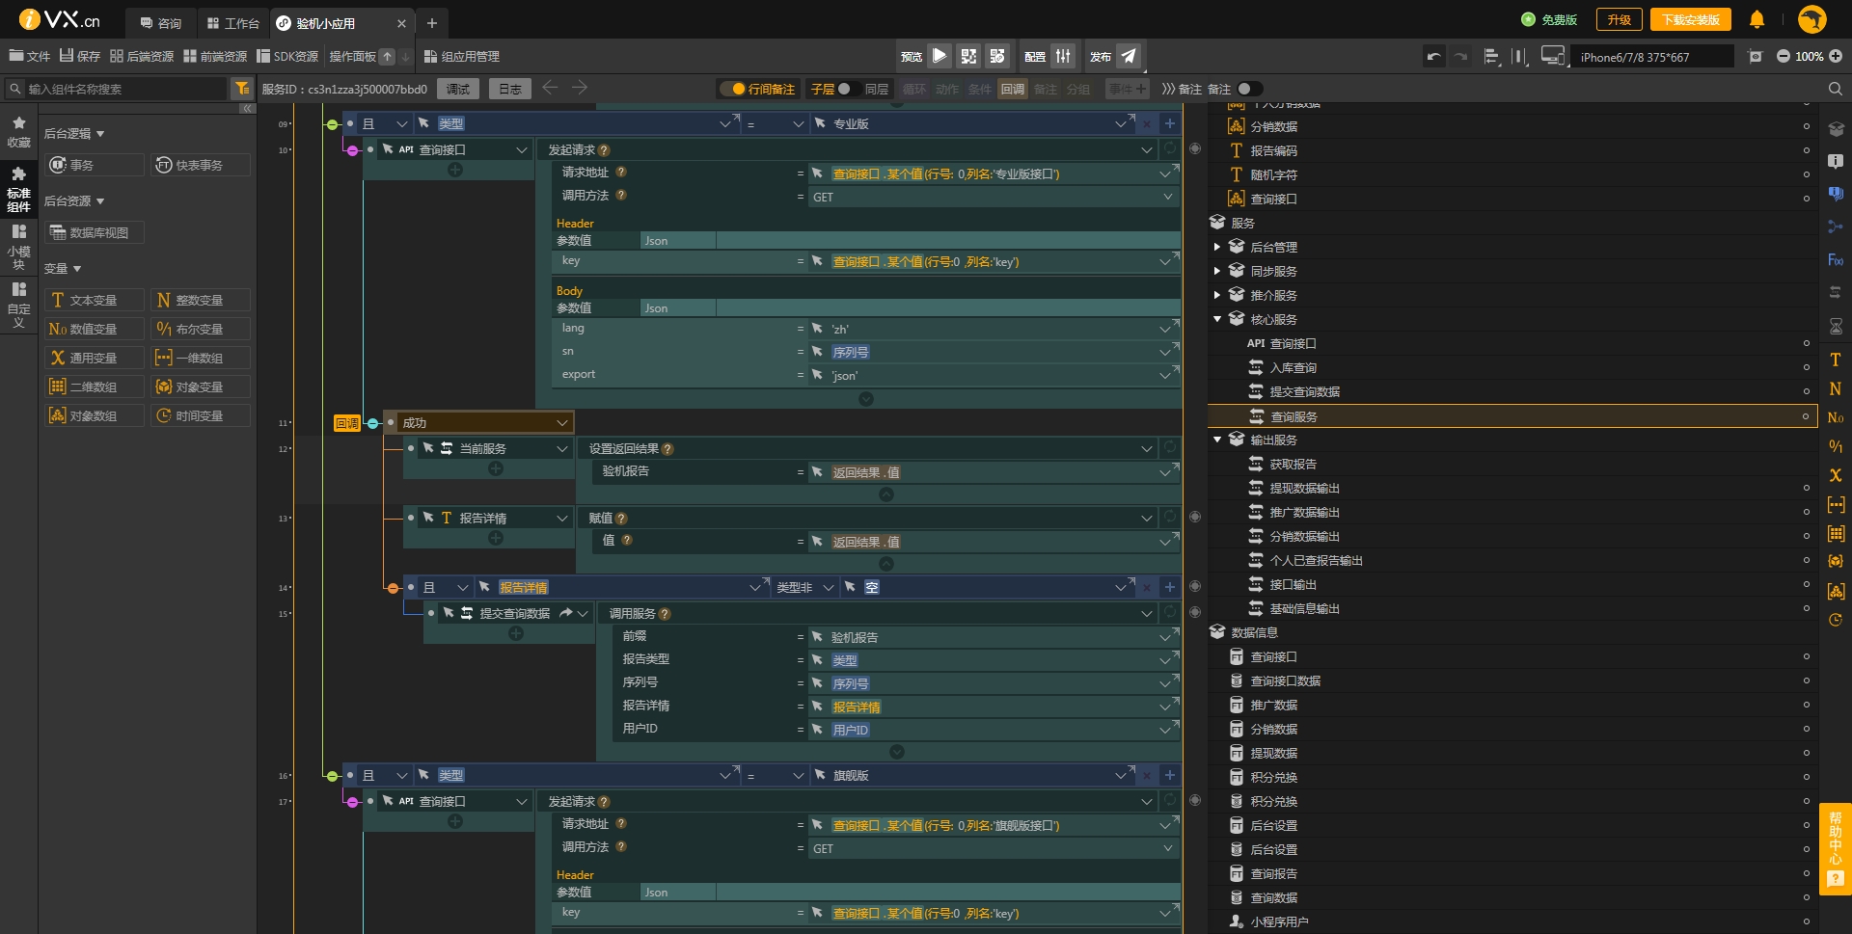This screenshot has height=934, width=1852.
Task: Open configuration sliders icon
Action: click(1063, 56)
